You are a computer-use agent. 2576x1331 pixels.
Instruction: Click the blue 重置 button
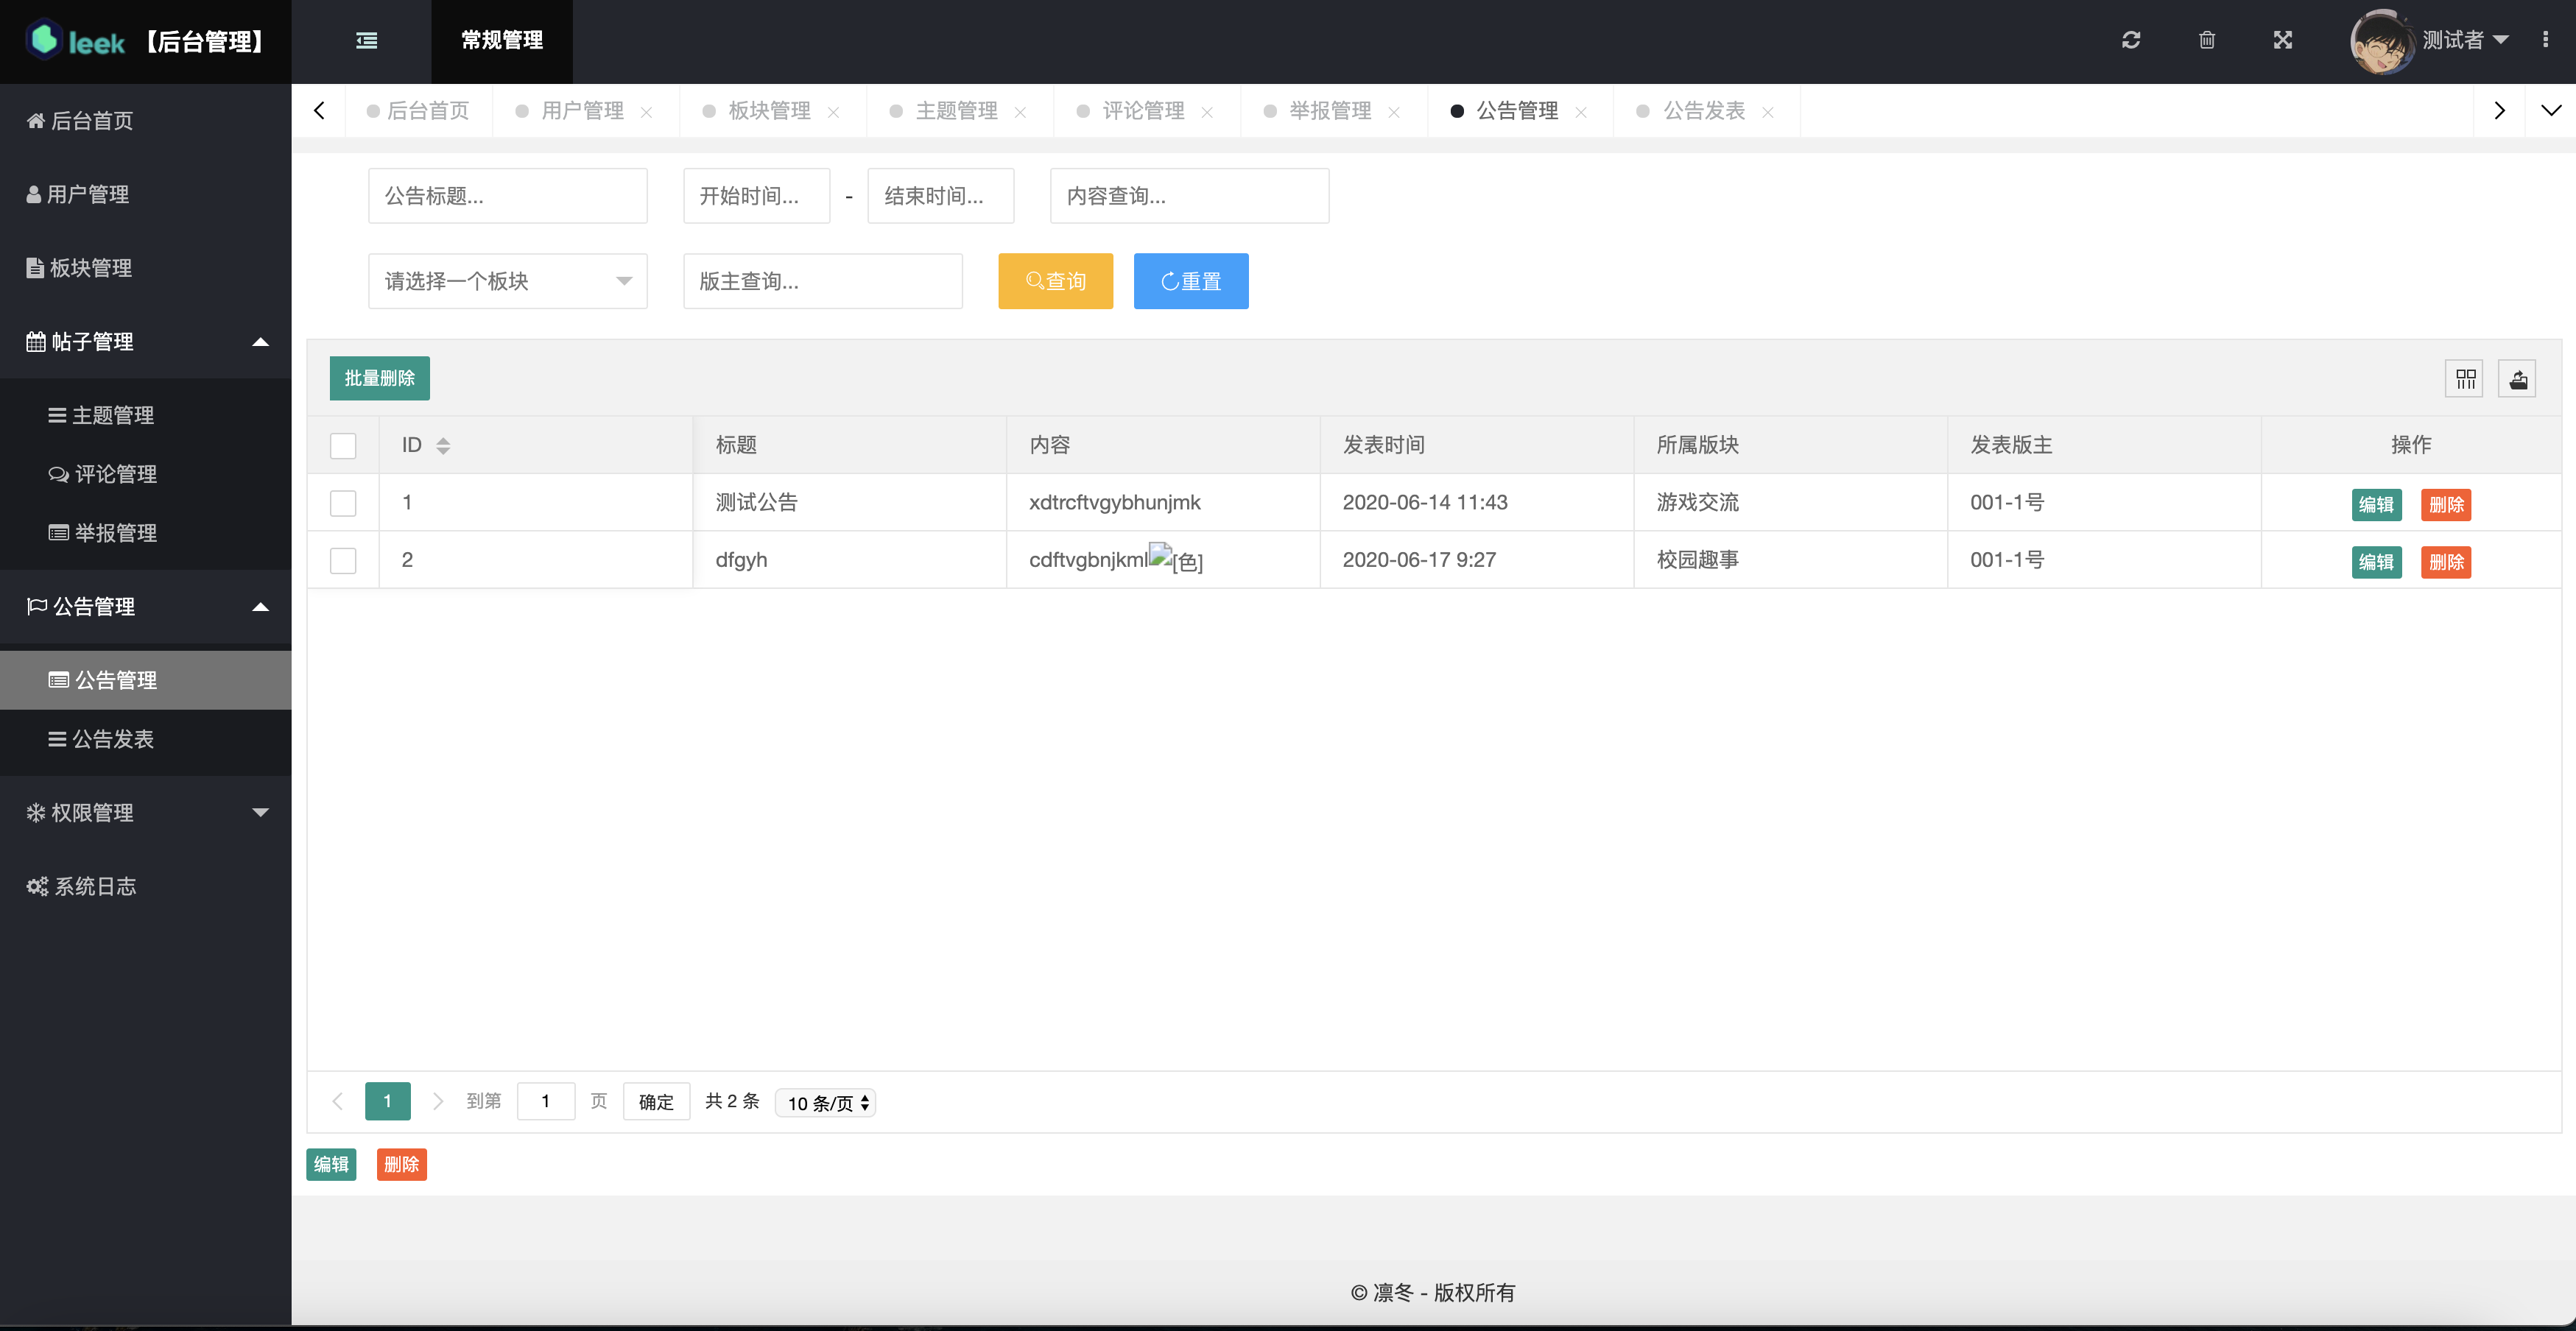(1191, 281)
